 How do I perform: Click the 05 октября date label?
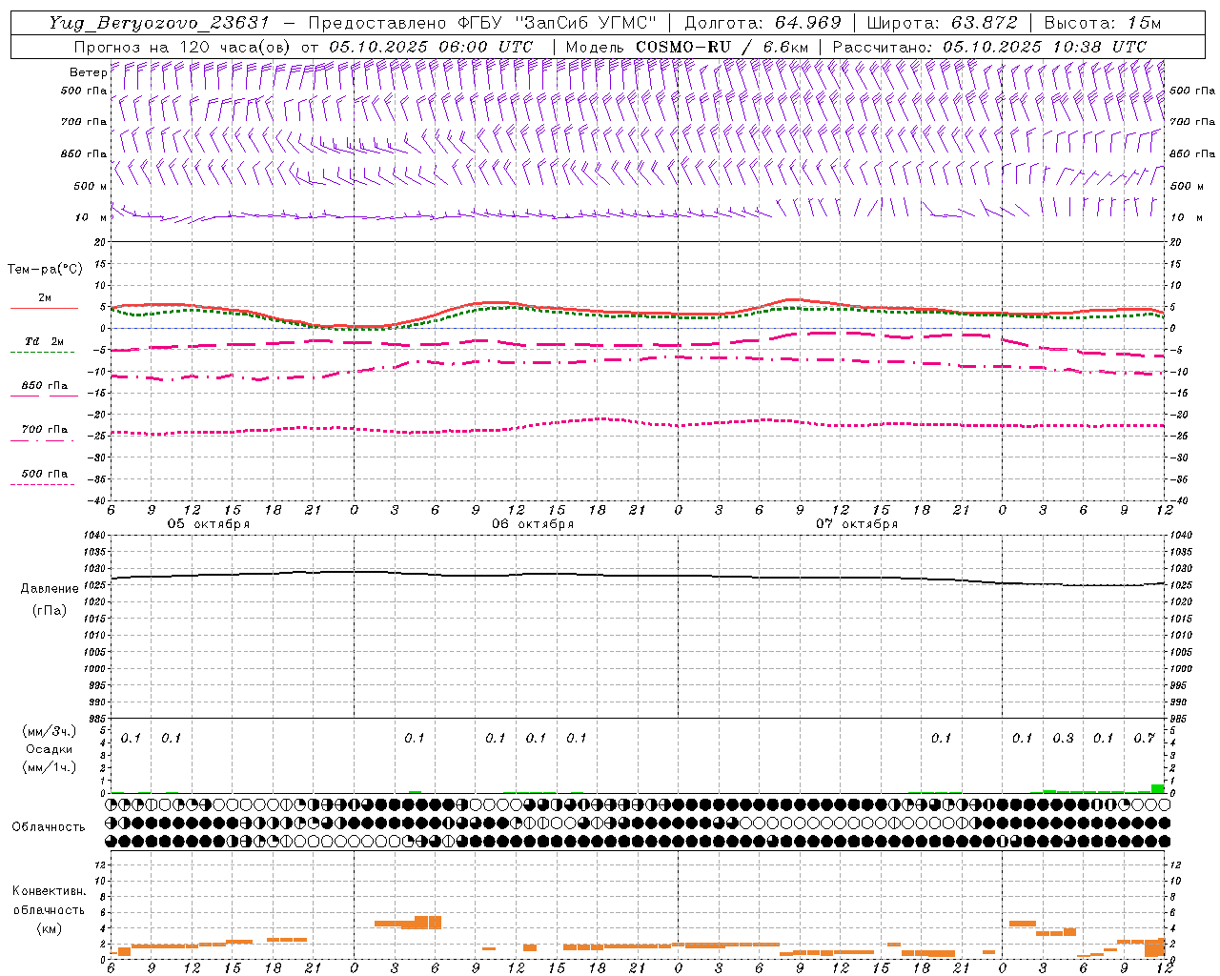tap(209, 524)
